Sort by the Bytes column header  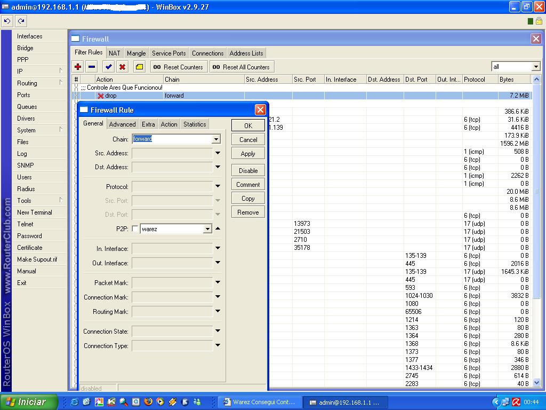[x=514, y=80]
